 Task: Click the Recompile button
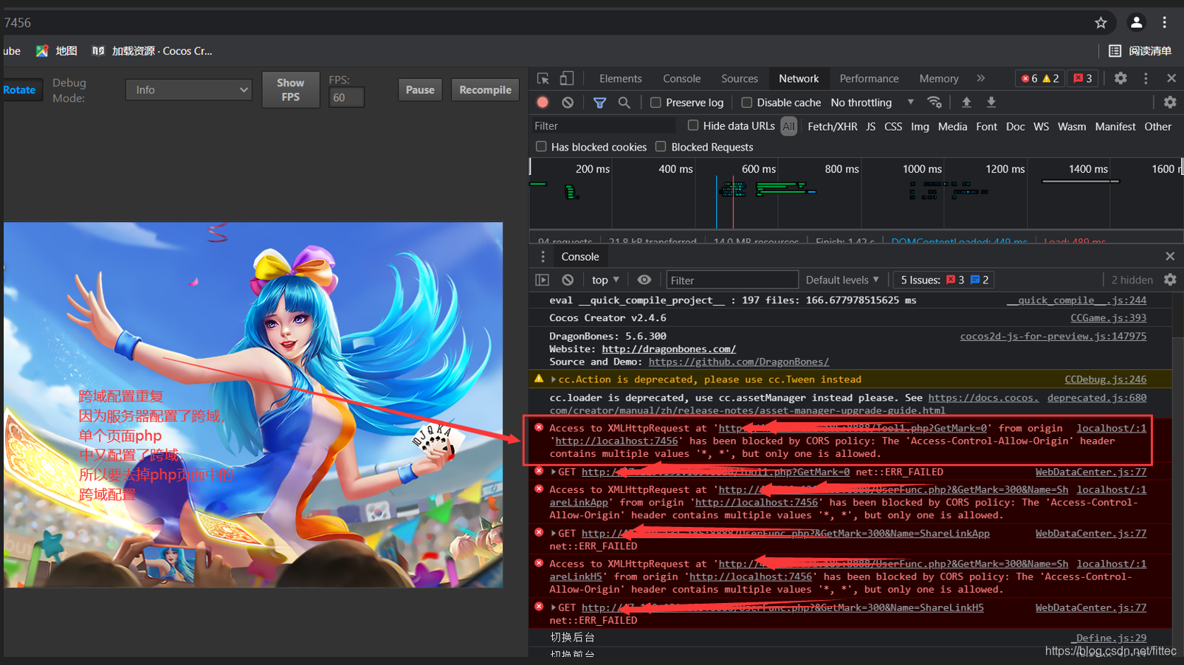pos(485,90)
